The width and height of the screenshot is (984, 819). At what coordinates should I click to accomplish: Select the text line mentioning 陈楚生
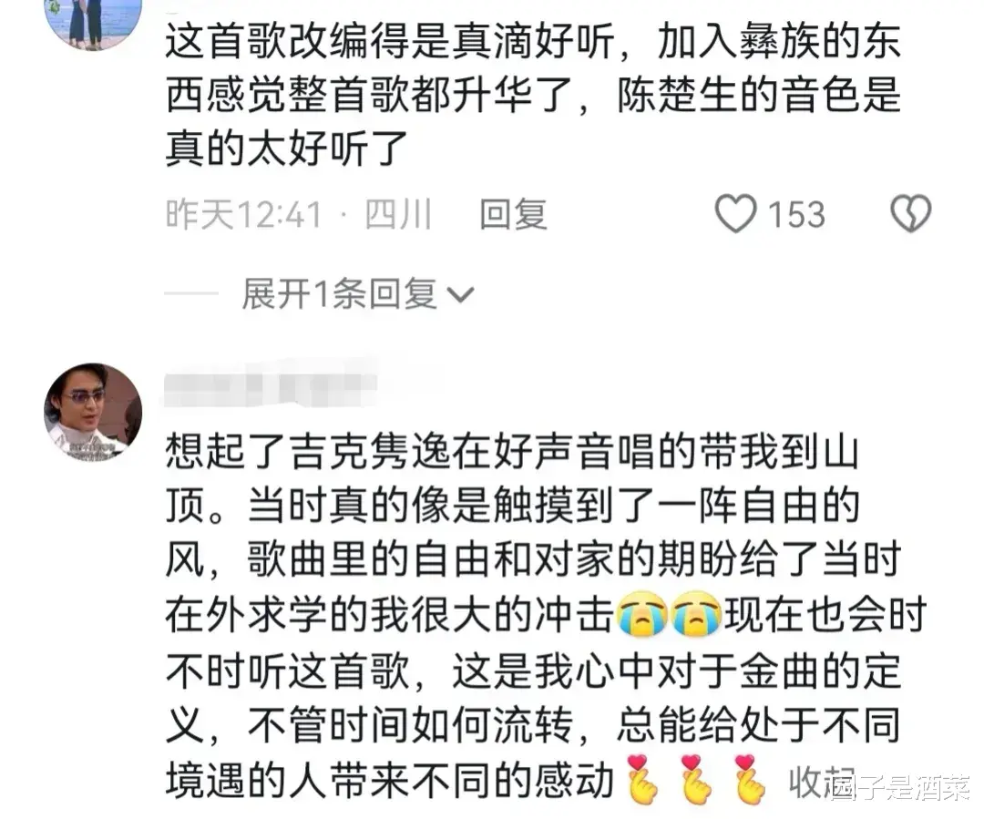click(533, 97)
